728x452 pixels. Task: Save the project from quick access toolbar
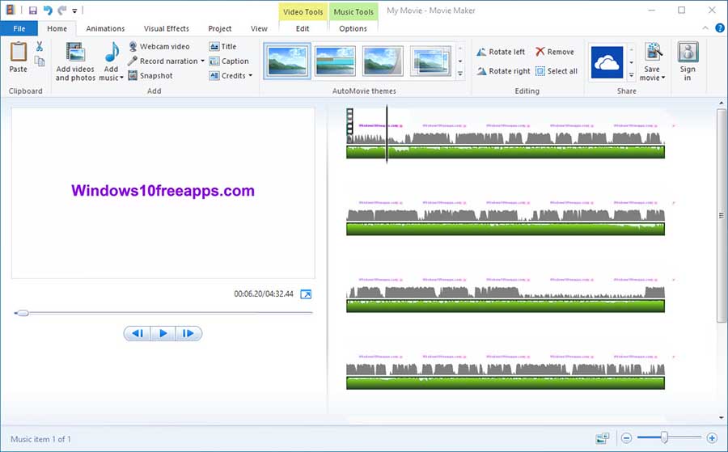click(x=33, y=11)
